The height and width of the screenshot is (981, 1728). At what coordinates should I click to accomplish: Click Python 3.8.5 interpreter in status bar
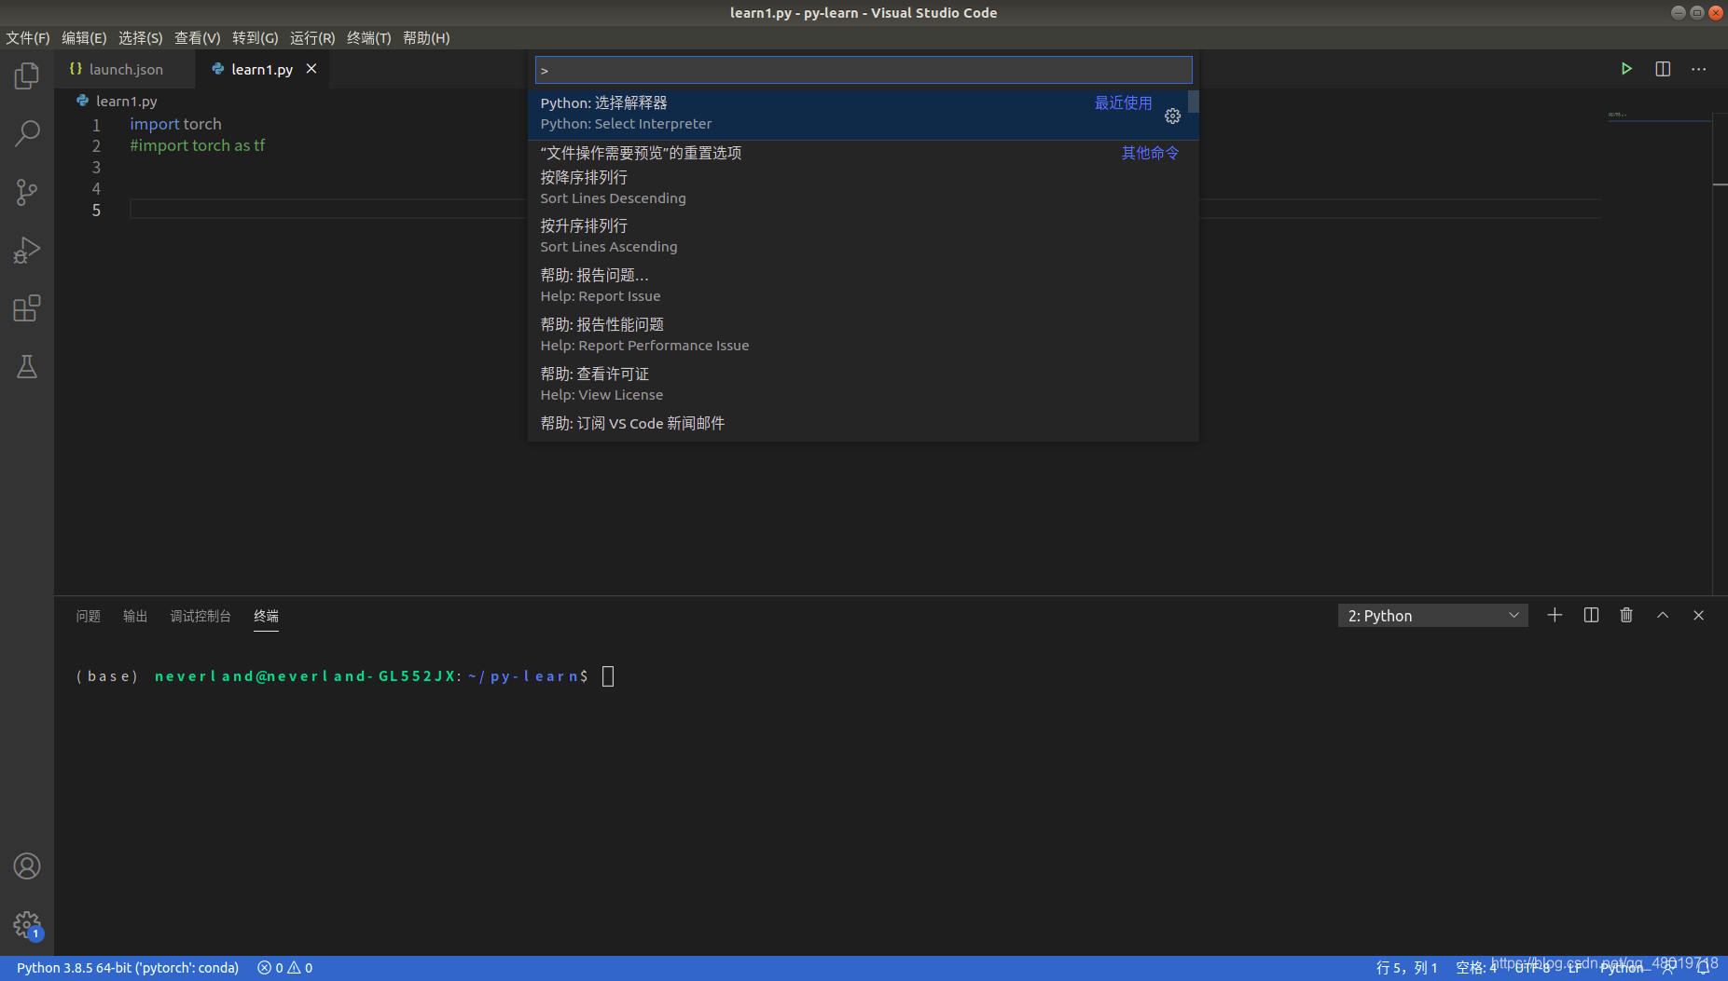point(128,968)
